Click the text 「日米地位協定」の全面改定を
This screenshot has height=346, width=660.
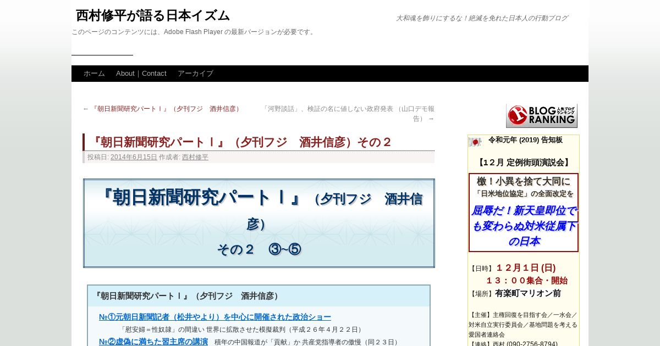pyautogui.click(x=524, y=193)
